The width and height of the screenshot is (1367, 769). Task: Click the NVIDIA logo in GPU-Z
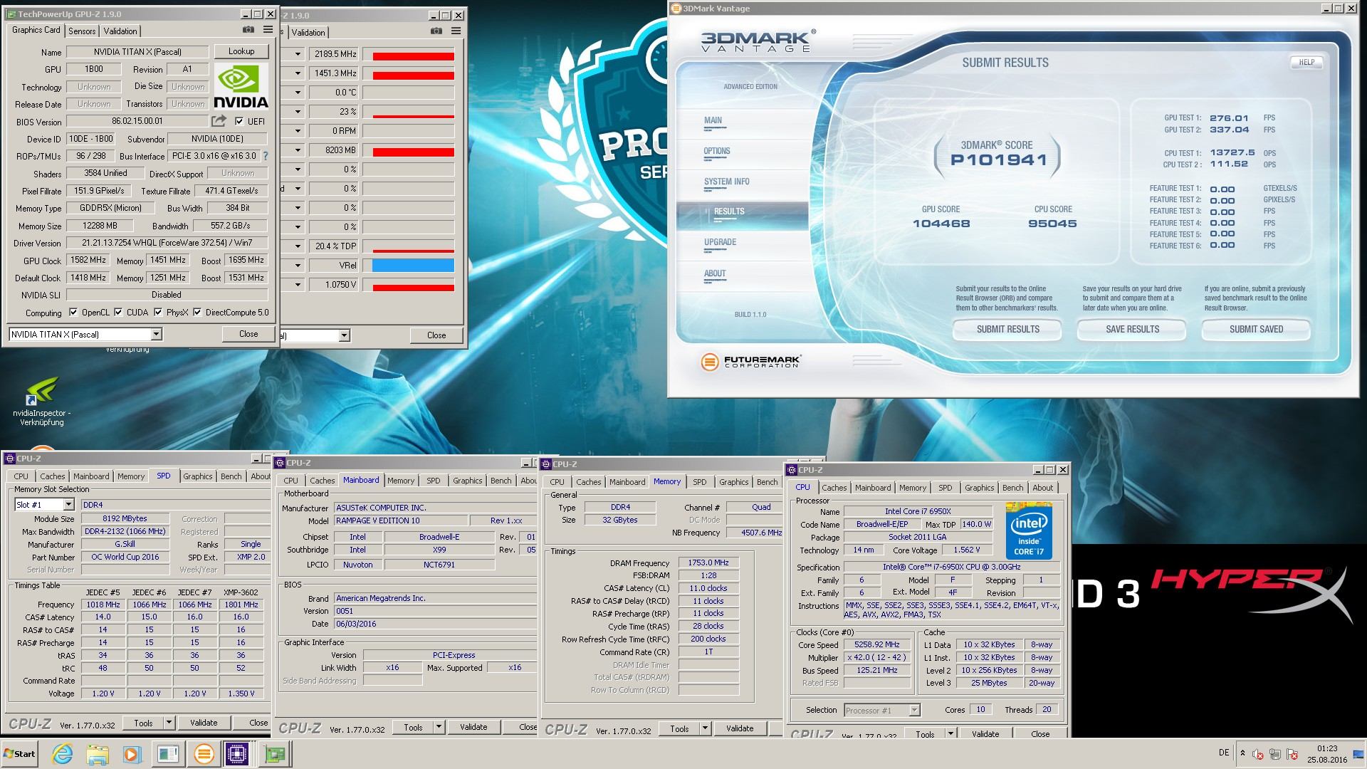[x=241, y=88]
